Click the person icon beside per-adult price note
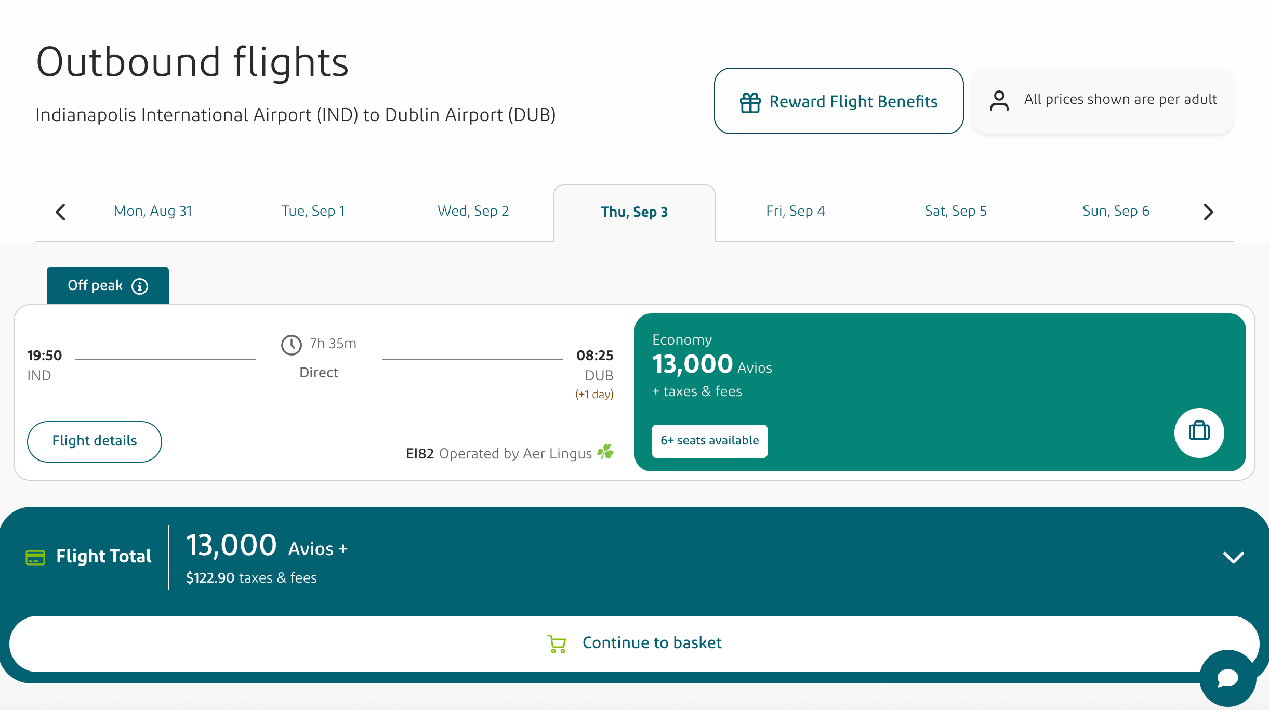Viewport: 1269px width, 710px height. [x=998, y=101]
